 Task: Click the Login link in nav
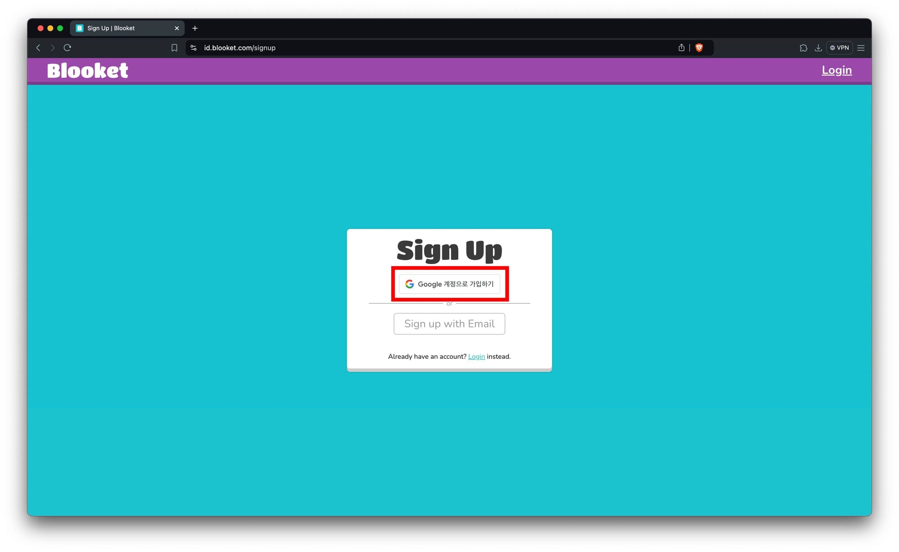pyautogui.click(x=837, y=70)
